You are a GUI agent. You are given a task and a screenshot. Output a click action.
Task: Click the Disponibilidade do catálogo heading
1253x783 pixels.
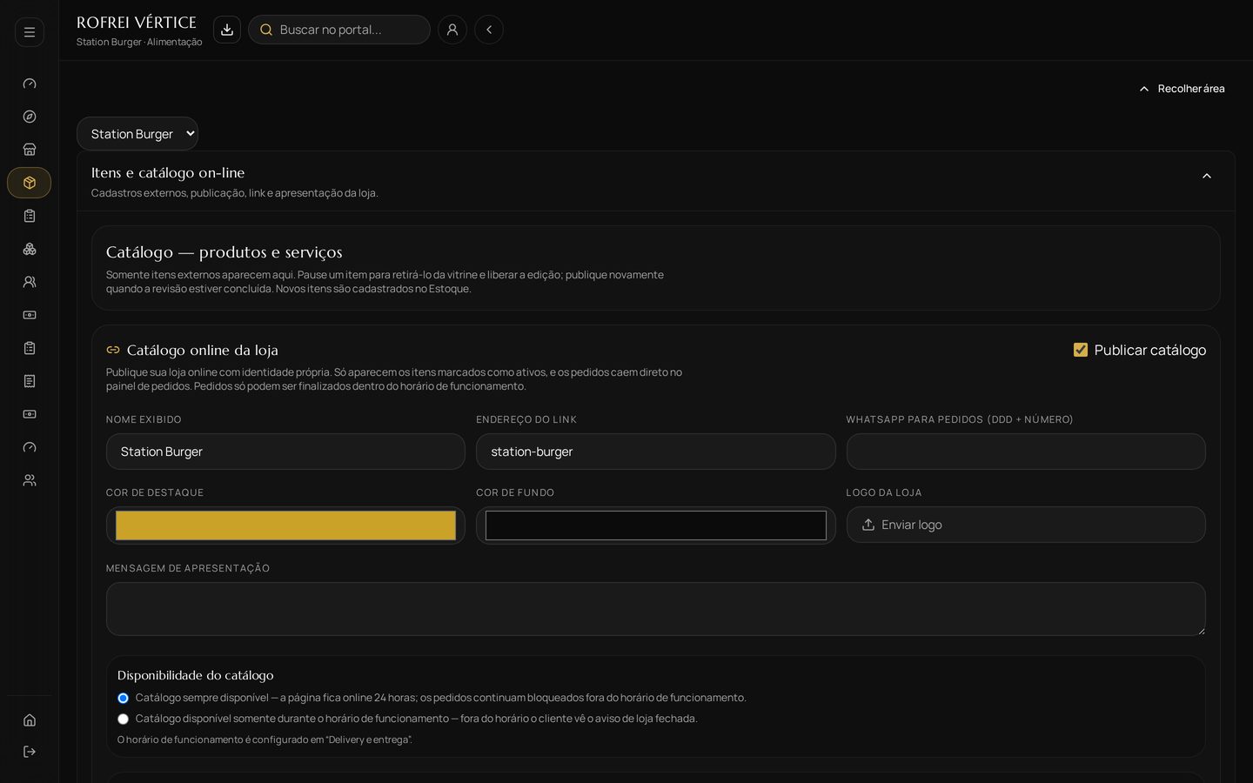196,675
